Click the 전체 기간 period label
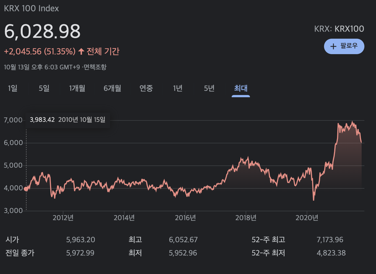Viewport: 376px width, 274px height. click(x=103, y=51)
